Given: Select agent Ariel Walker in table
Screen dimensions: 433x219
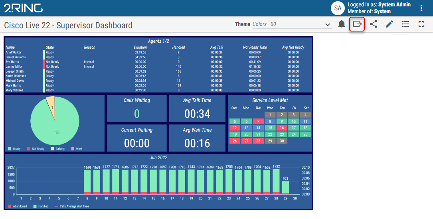Looking at the screenshot, I should point(13,52).
